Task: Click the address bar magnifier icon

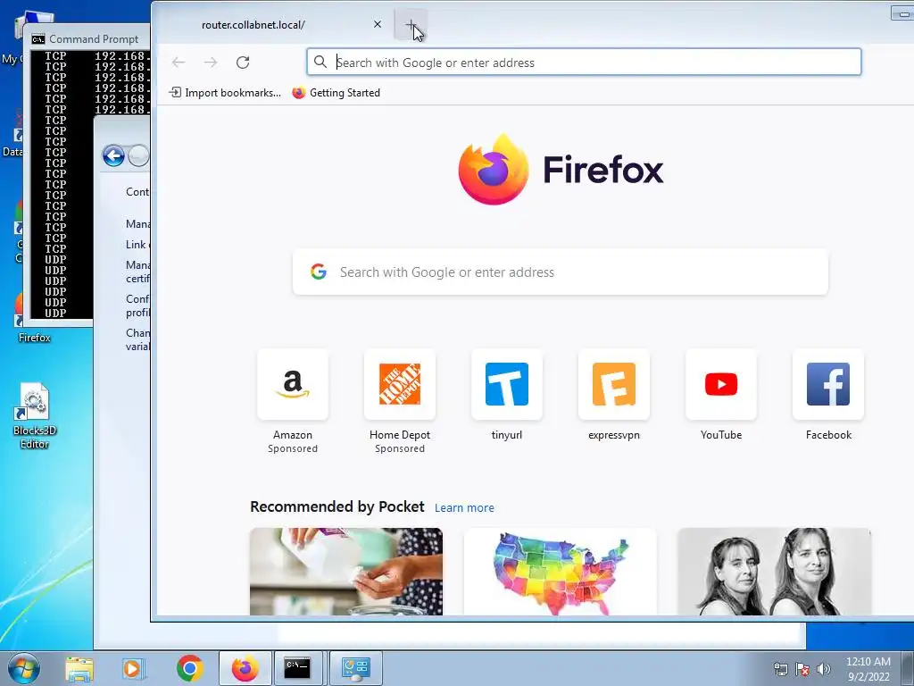Action: (320, 62)
